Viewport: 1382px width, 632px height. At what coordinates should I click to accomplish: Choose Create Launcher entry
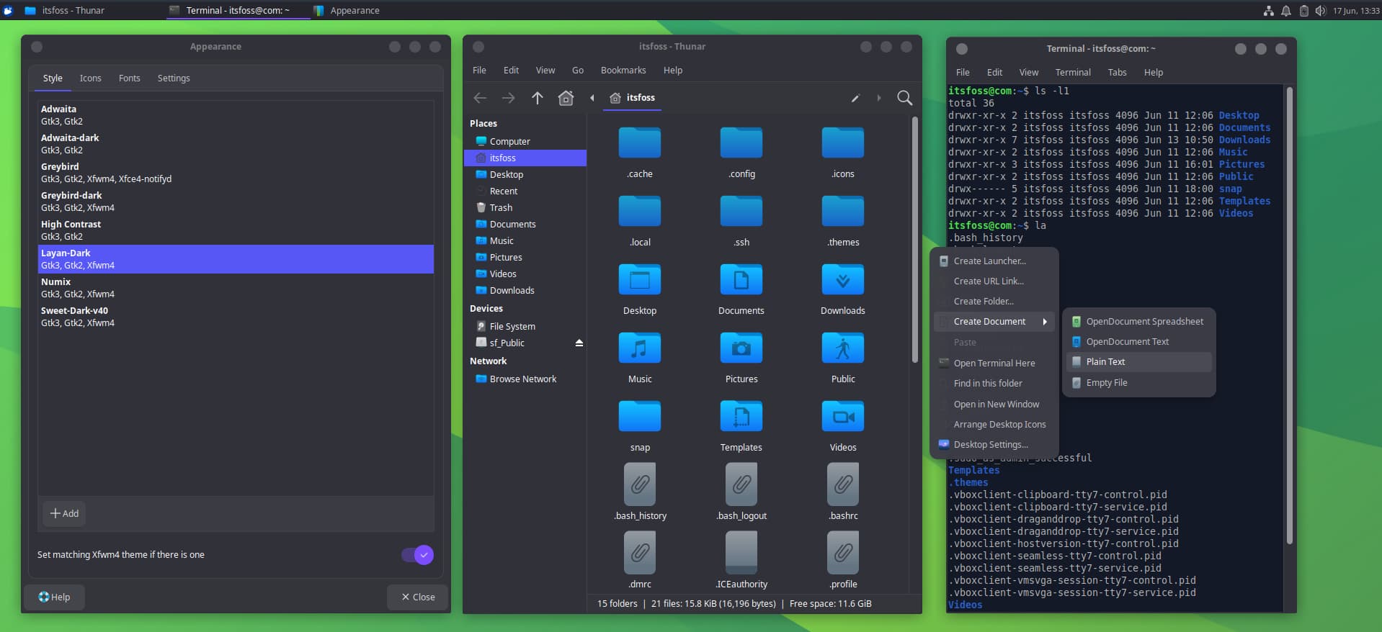pos(994,261)
